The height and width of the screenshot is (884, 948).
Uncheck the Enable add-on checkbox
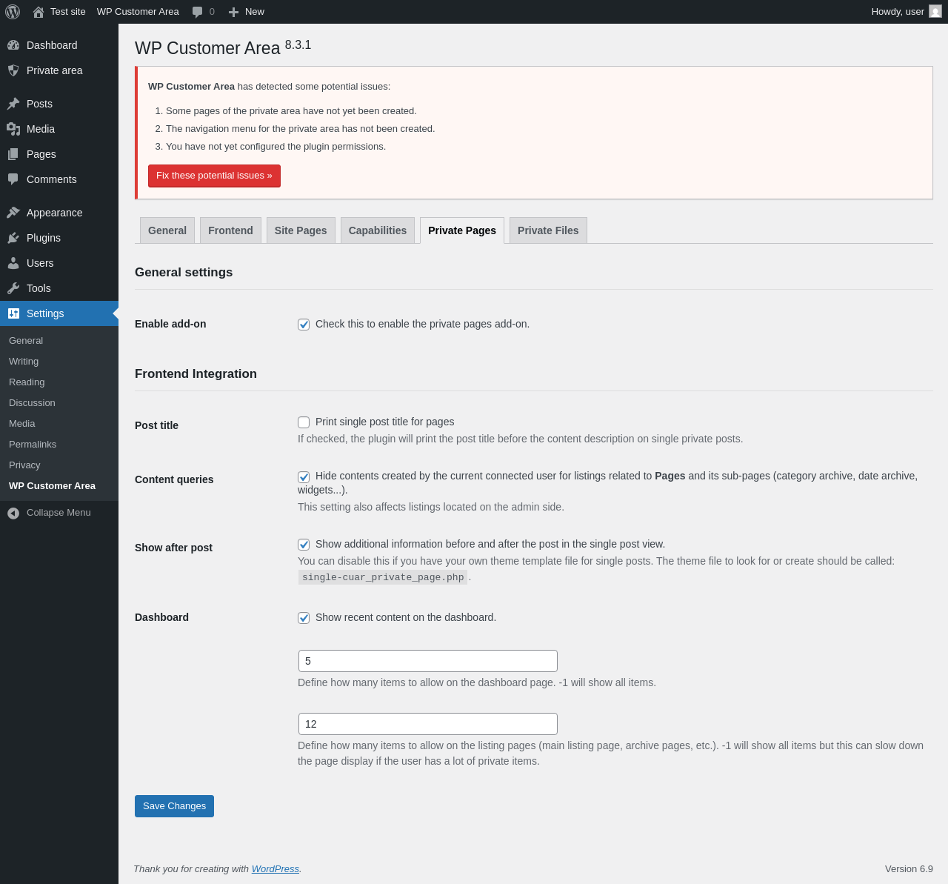pos(304,325)
